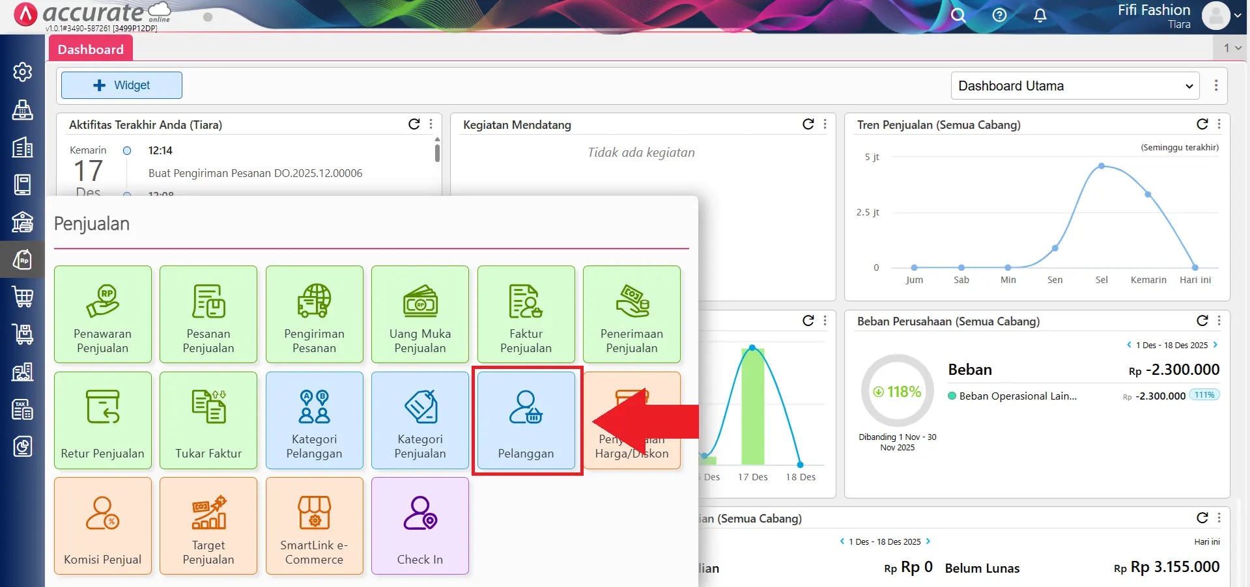1250x587 pixels.
Task: Refresh the Tren Penjualan widget
Action: [x=1202, y=124]
